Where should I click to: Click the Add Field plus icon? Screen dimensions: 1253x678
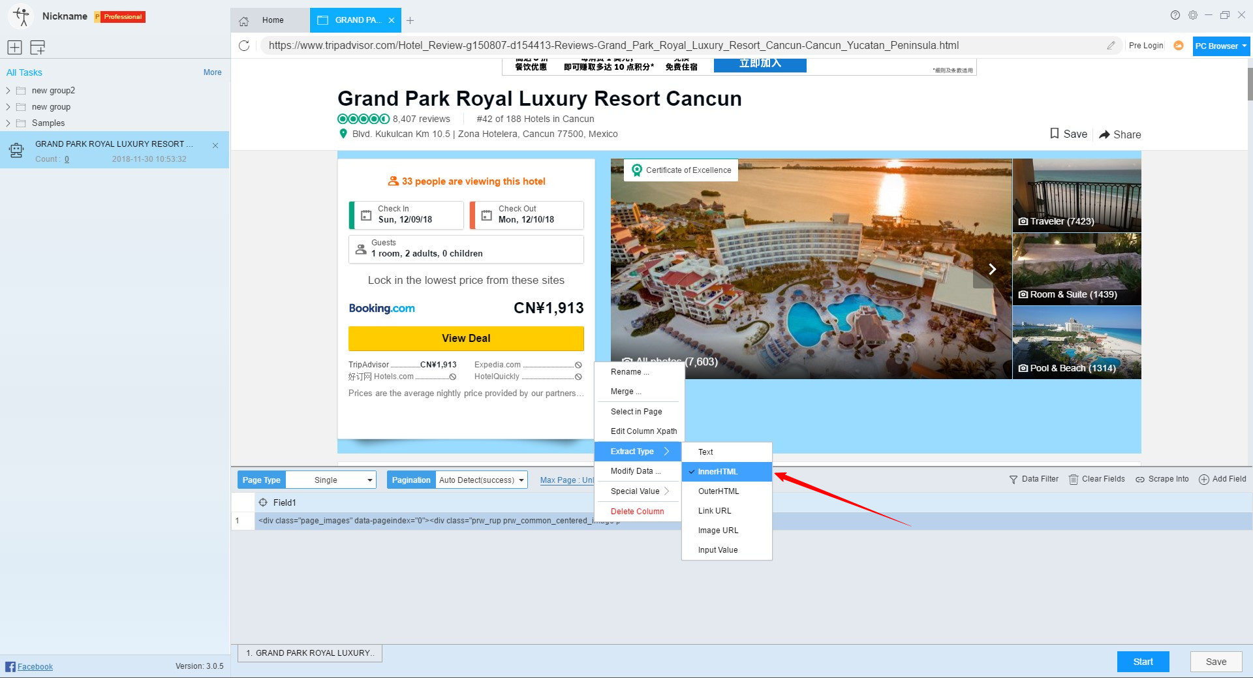pos(1204,479)
